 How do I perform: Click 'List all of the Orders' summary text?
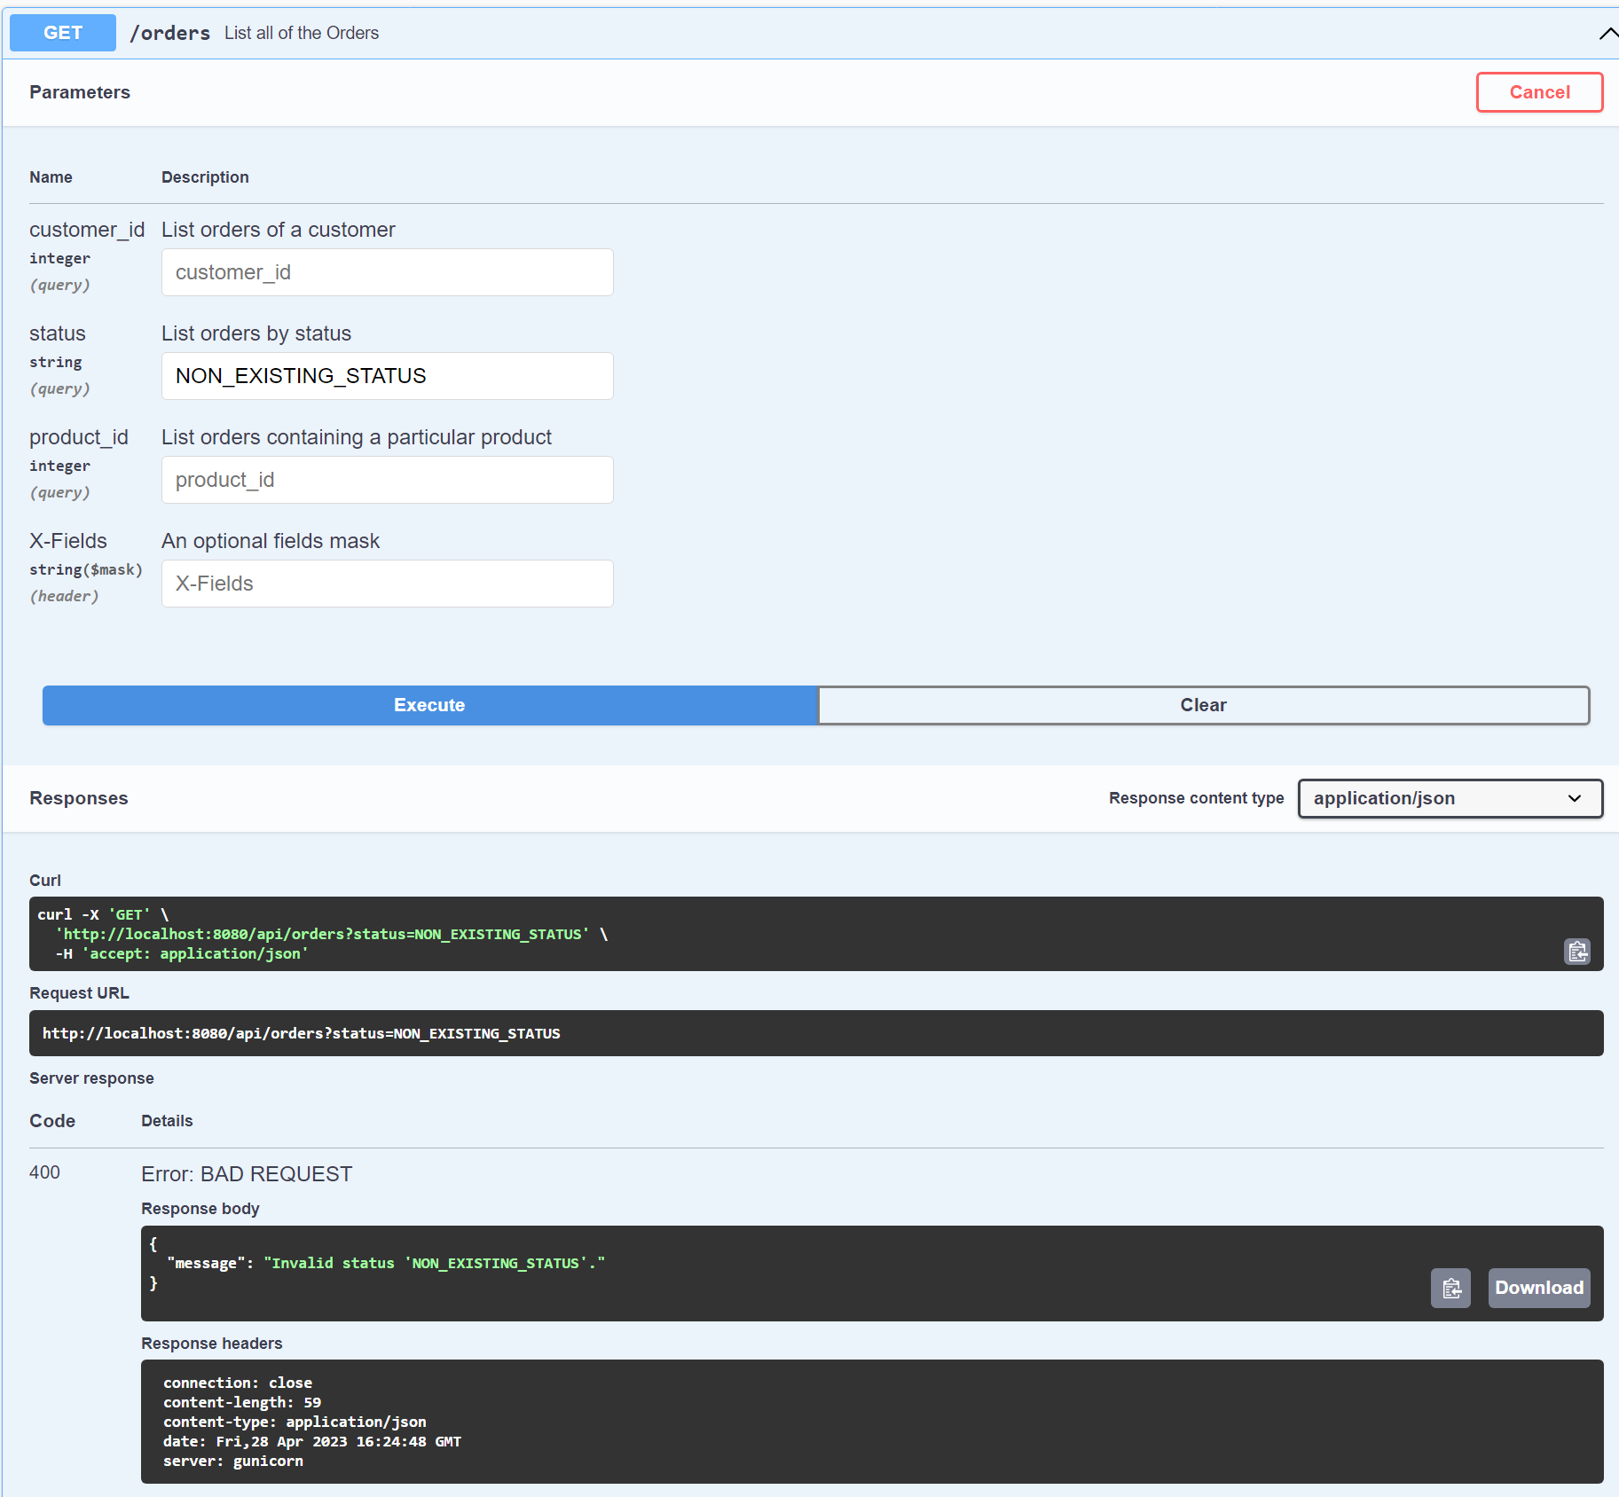click(301, 33)
